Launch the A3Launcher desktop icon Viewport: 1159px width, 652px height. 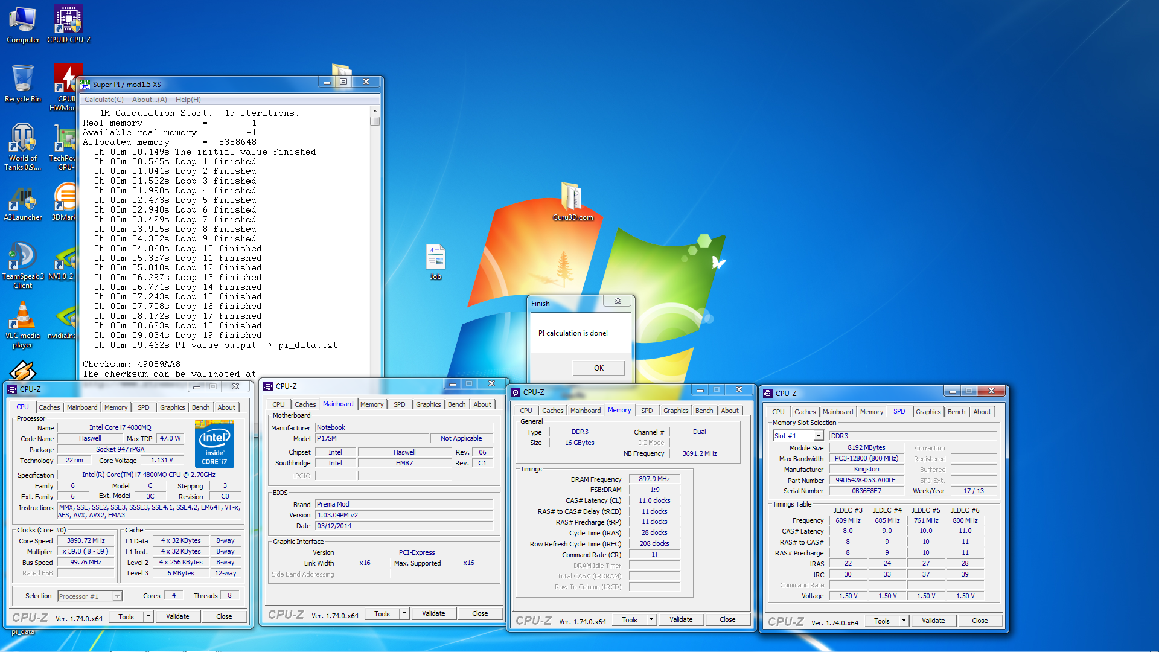pyautogui.click(x=23, y=204)
